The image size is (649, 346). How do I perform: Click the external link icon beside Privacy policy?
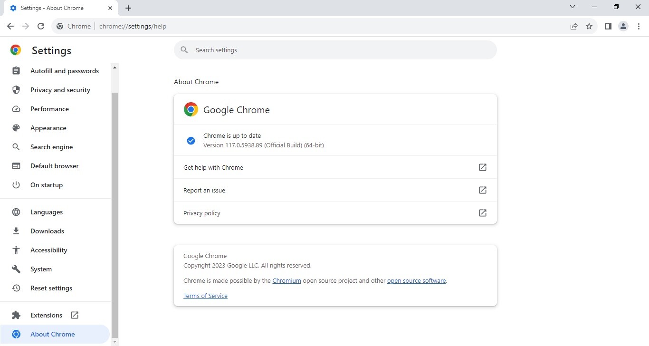[x=482, y=213]
